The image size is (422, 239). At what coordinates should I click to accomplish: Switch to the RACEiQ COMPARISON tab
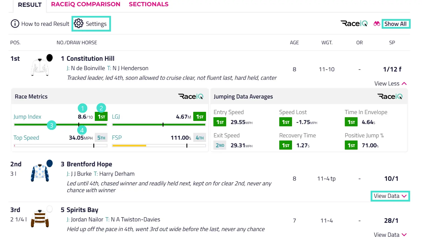tap(85, 4)
